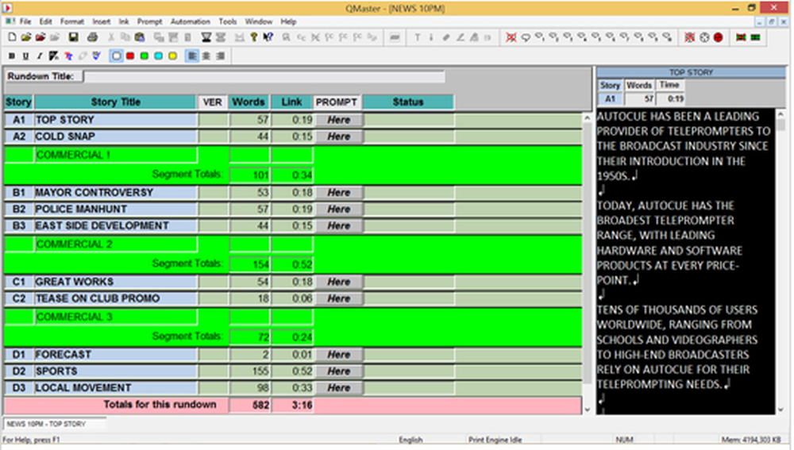Click the black-white text contrast icon
The height and width of the screenshot is (450, 794).
[53, 56]
